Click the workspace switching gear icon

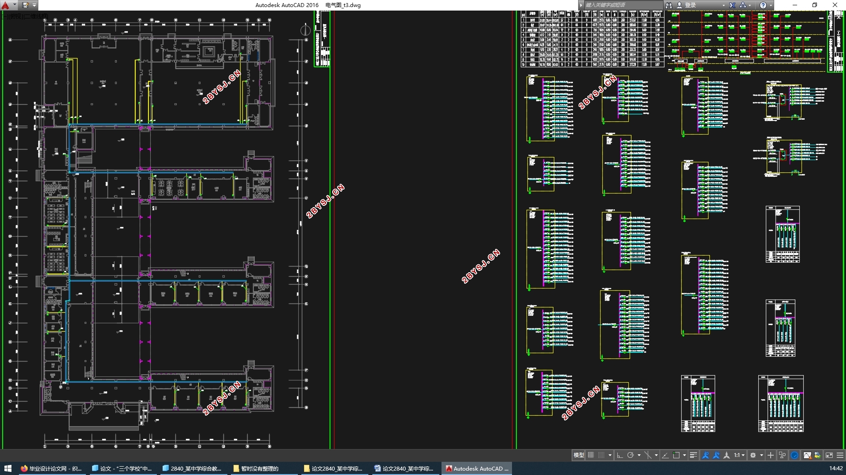point(753,455)
